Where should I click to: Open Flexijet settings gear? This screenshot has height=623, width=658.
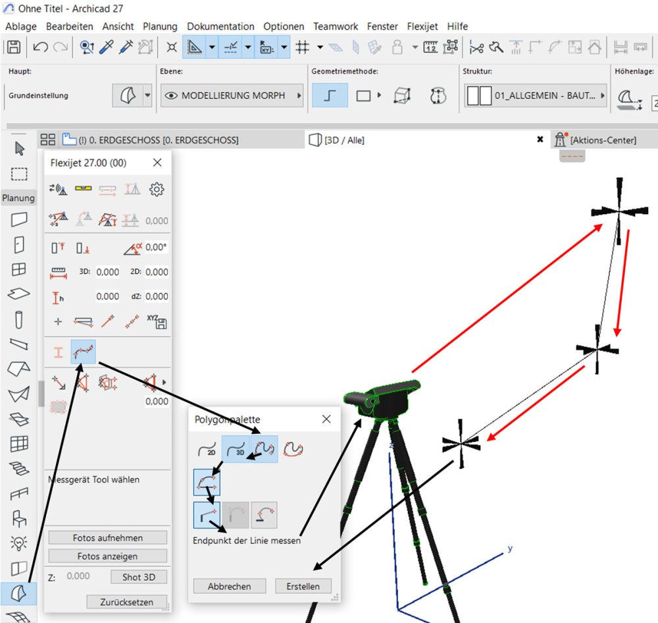coord(157,190)
